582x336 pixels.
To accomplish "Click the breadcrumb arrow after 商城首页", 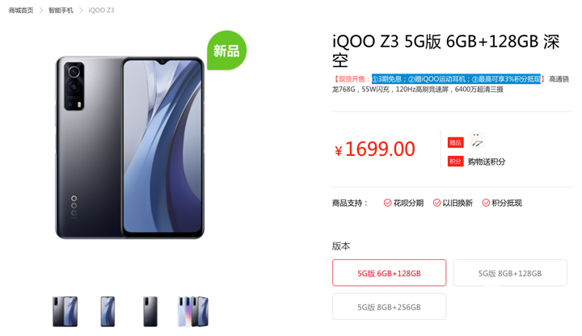I will tap(41, 10).
